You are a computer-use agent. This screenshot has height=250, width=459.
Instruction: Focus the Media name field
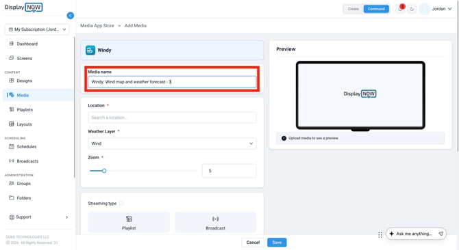(172, 82)
